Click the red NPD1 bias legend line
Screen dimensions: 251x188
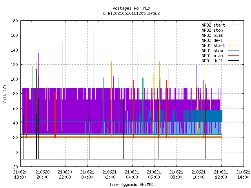pyautogui.click(x=234, y=56)
